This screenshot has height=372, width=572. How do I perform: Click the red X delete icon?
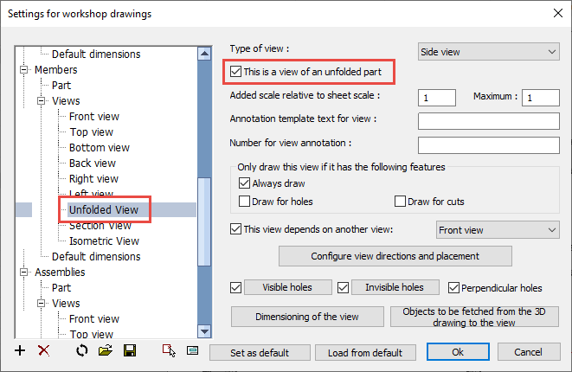click(x=44, y=351)
